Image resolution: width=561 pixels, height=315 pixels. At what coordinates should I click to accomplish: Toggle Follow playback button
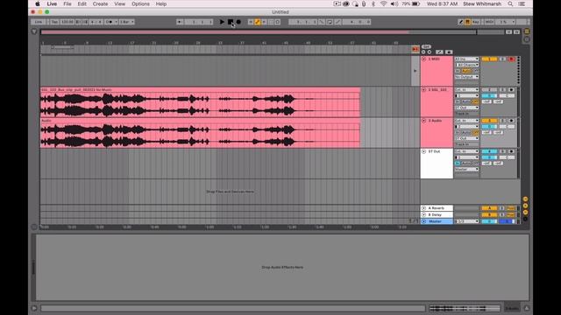pos(180,22)
